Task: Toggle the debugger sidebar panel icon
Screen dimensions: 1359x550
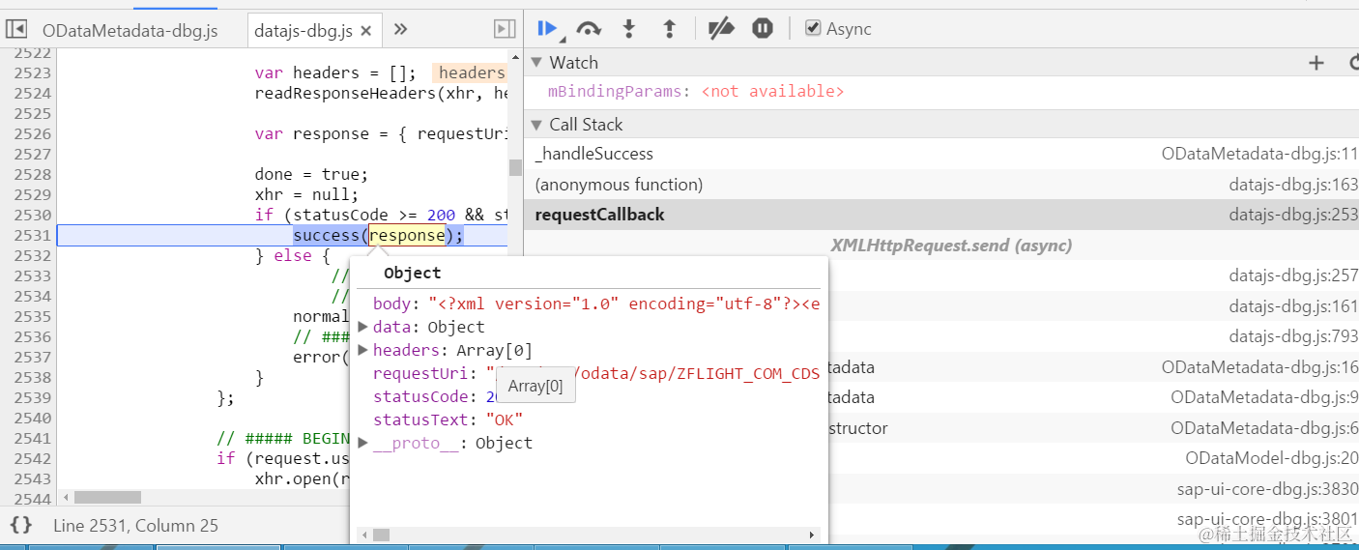Action: (x=504, y=29)
